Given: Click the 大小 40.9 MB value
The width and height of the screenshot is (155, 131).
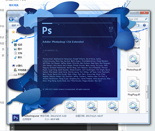Looking at the screenshot, I should 55,119.
